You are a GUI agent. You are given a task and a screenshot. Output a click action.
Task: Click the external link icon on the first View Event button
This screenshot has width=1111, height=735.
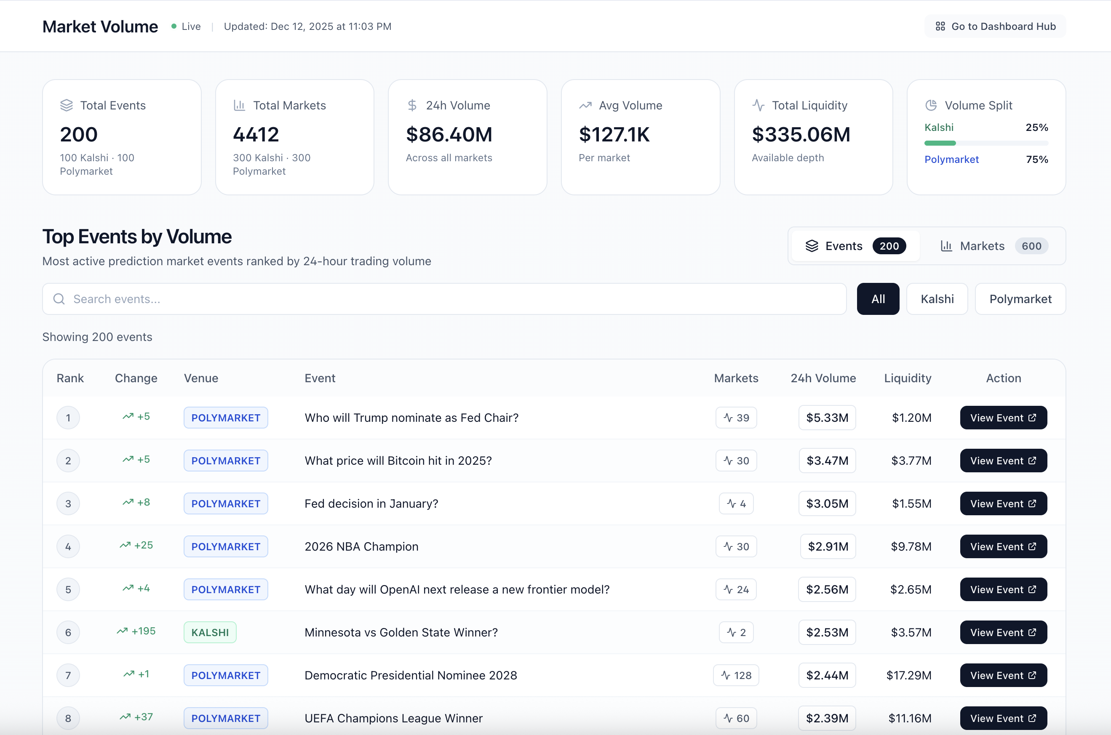click(1033, 418)
